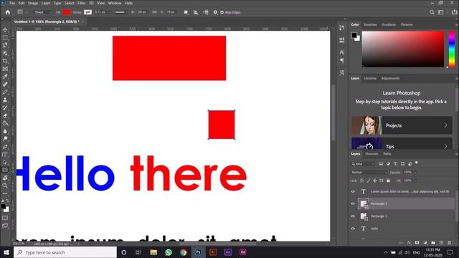Go to the Home screen icon
The height and width of the screenshot is (258, 459).
point(8,12)
